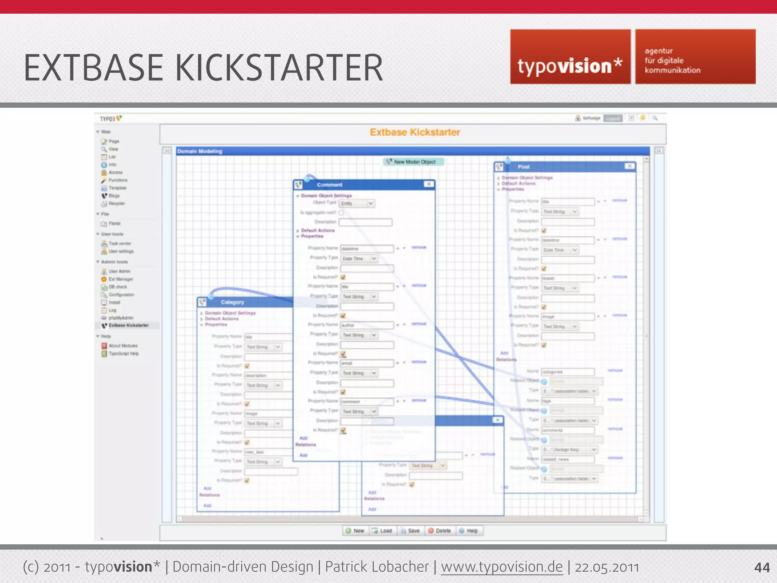
Task: Click the TYPO3 logo in top bar
Action: 111,119
